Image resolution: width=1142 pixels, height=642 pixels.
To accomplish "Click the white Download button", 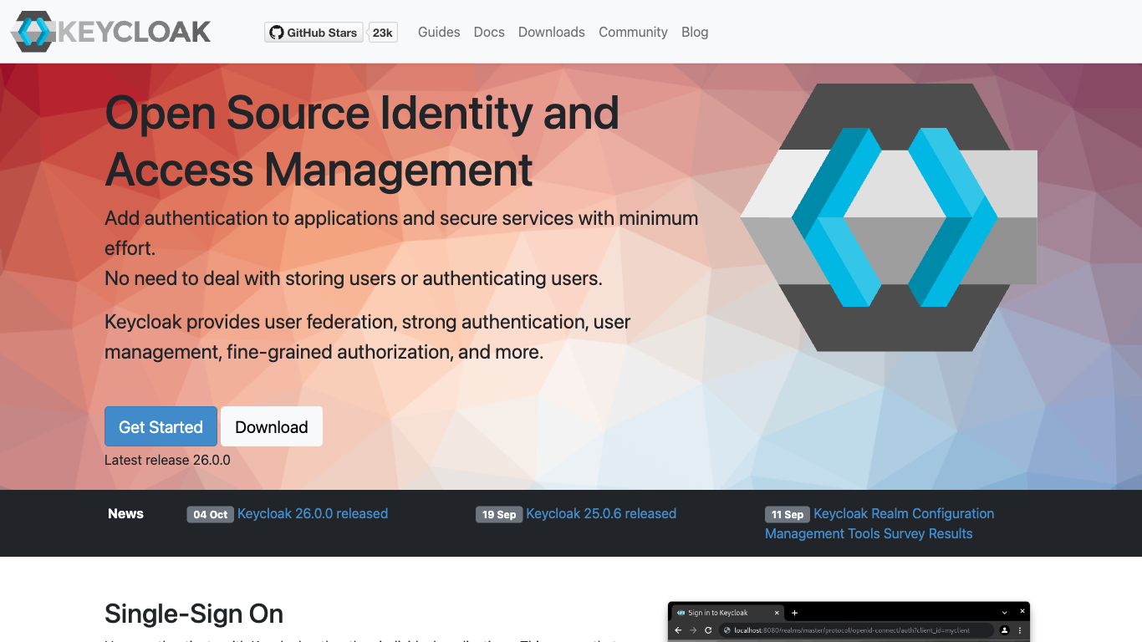I will tap(272, 426).
